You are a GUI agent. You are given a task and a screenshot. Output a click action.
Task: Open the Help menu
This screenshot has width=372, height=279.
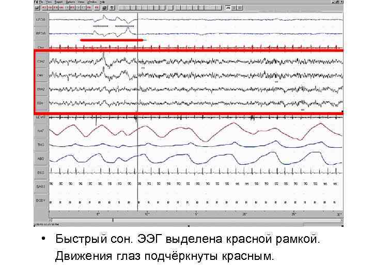coord(102,2)
